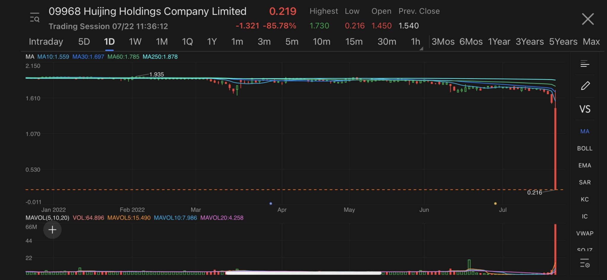607x280 pixels.
Task: Open the VS comparison tool
Action: 585,109
